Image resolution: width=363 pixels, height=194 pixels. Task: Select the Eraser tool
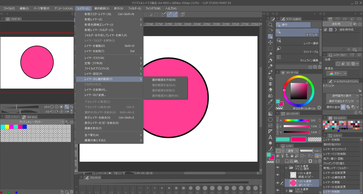click(270, 89)
